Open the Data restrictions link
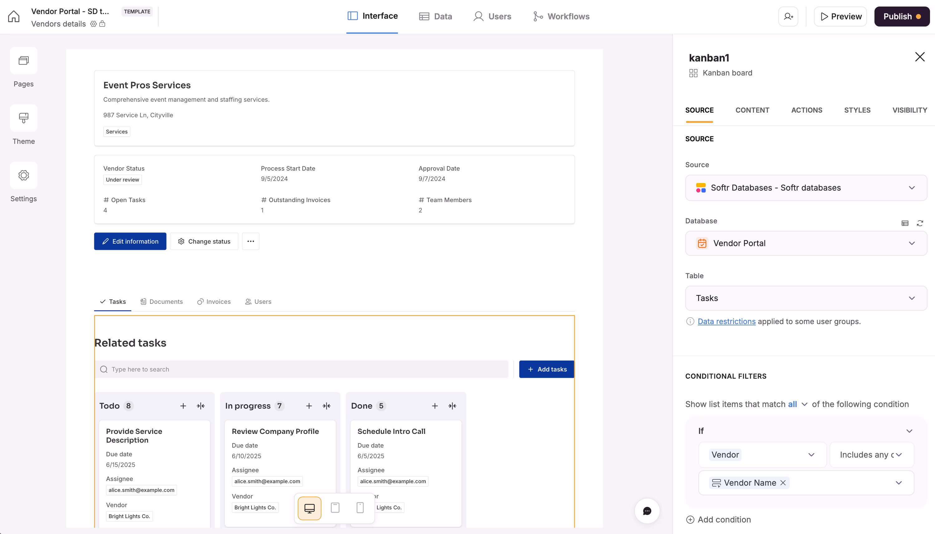935x534 pixels. click(x=726, y=321)
